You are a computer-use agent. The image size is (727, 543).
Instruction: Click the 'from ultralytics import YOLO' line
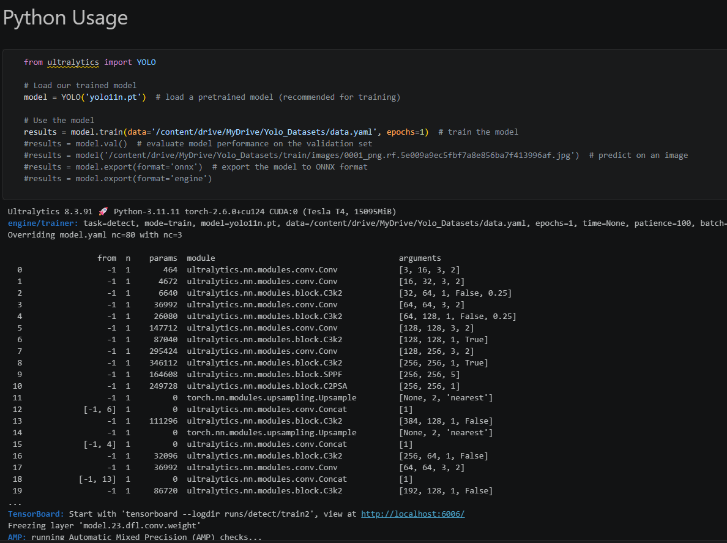point(90,62)
